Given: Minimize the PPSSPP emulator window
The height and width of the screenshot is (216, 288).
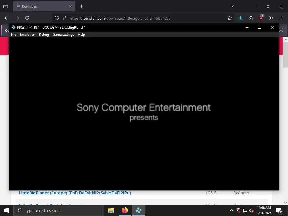Looking at the screenshot, I should tap(247, 27).
